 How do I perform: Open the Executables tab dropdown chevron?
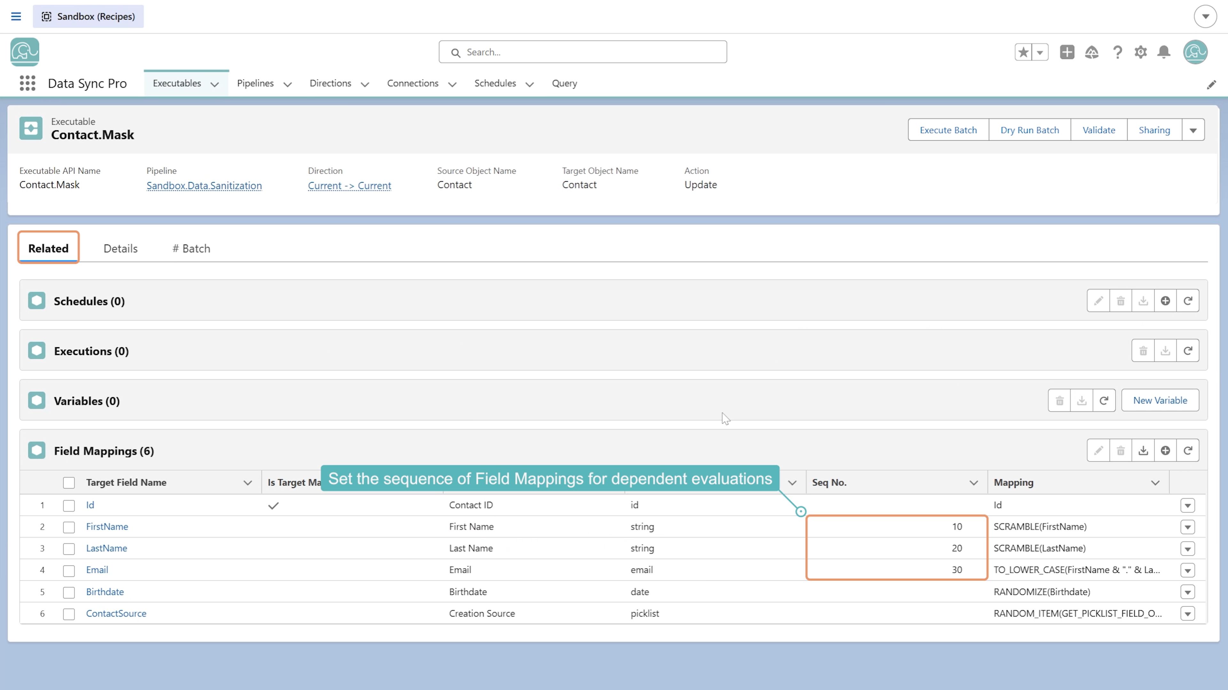(x=215, y=84)
